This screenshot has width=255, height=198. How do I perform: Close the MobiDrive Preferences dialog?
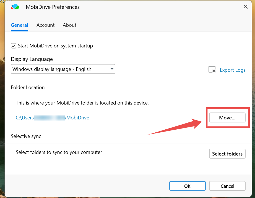tap(245, 7)
